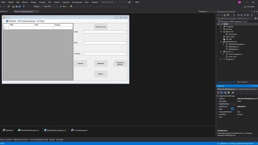Viewport: 258px width, 145px height.
Task: Collapse the Resources folder
Action: tap(221, 31)
